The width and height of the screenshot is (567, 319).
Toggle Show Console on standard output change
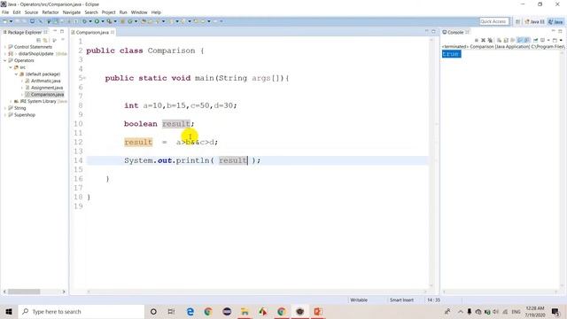(520, 40)
